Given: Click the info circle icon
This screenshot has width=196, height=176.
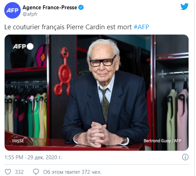Looking at the screenshot, I should click(185, 157).
